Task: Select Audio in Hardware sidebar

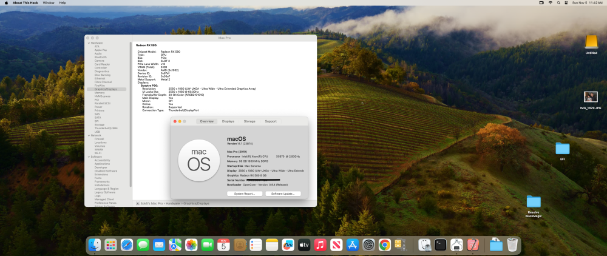Action: [98, 54]
